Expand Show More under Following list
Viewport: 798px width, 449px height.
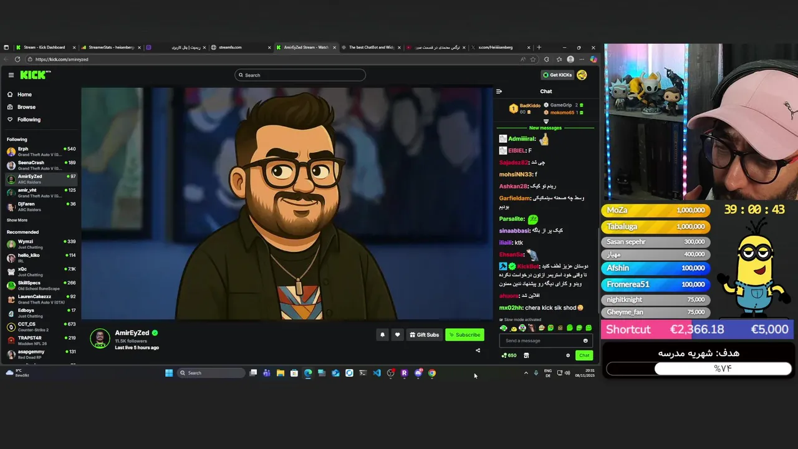tap(17, 220)
